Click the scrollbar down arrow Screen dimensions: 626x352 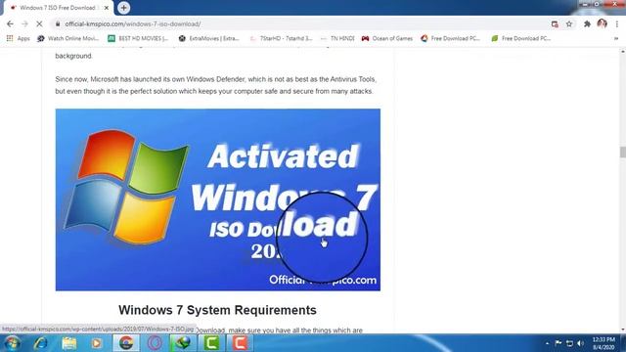(x=622, y=330)
